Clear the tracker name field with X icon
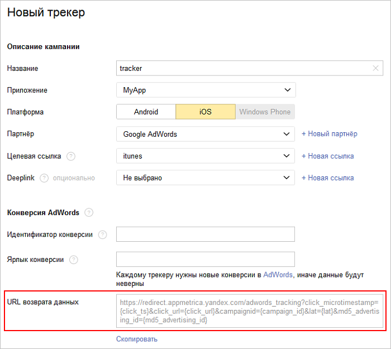391x349 pixels. pyautogui.click(x=375, y=68)
